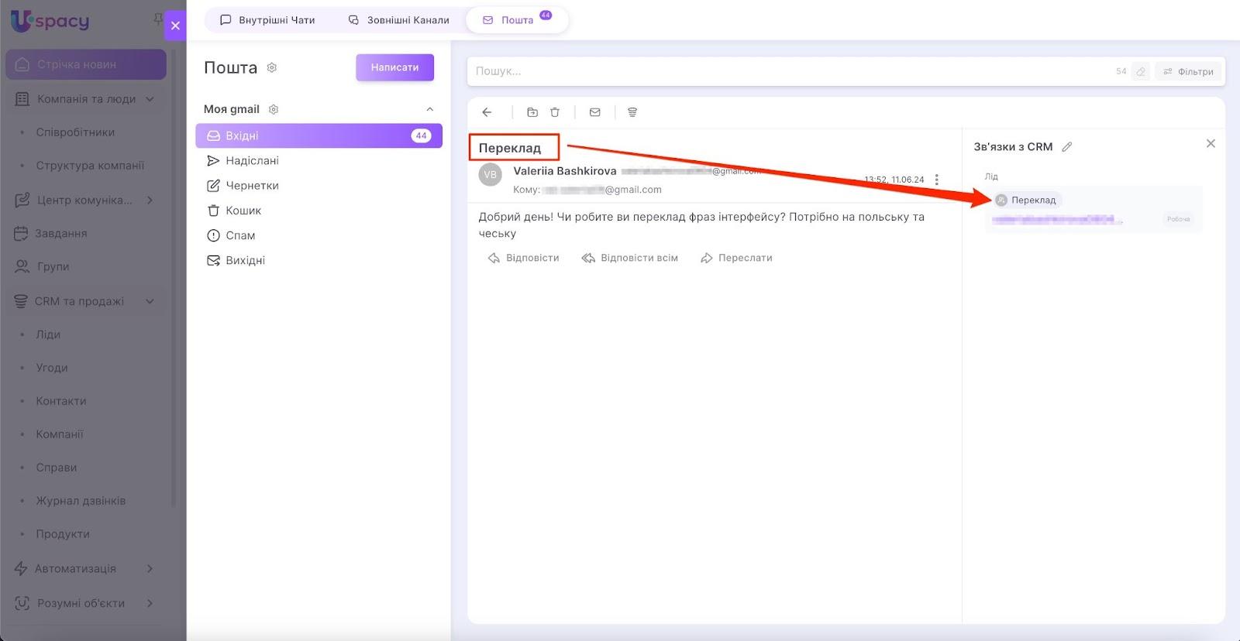Open the Вхідні inbox folder

319,135
